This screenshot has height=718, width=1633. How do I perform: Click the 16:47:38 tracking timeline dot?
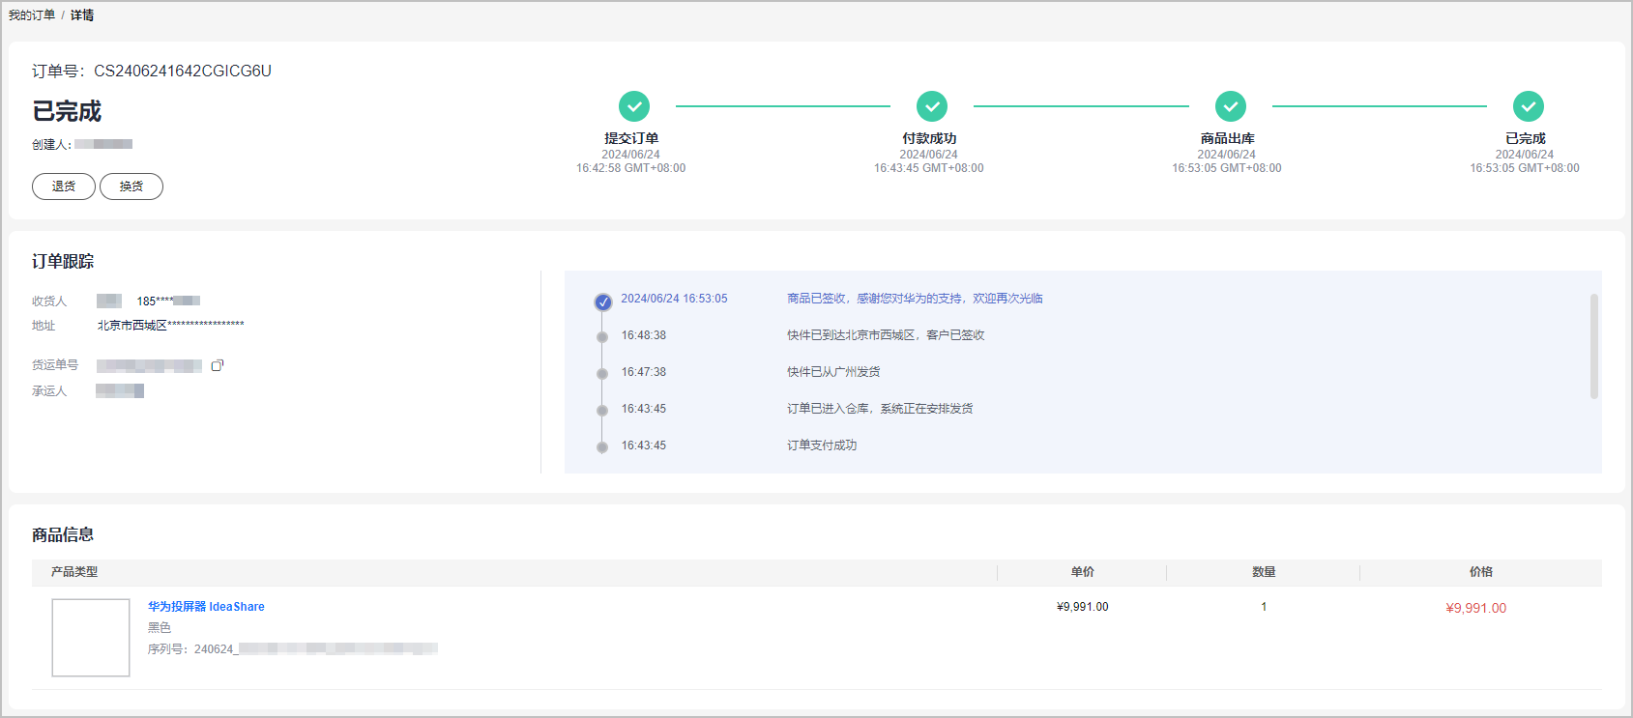point(602,374)
